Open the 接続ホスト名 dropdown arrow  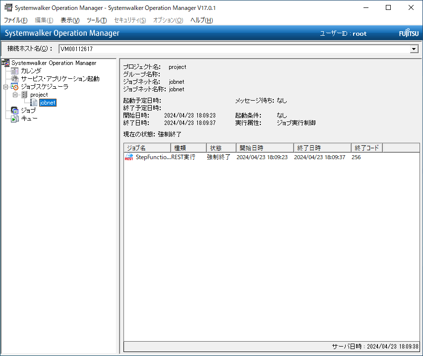pyautogui.click(x=414, y=49)
